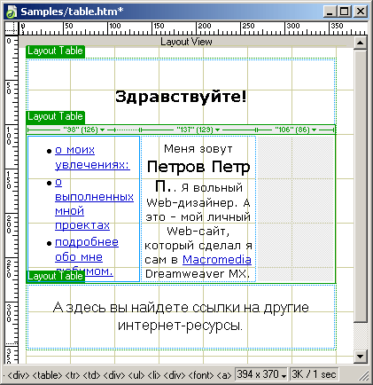This screenshot has height=385, width=373.
Task: Click the "о моих увлечениях:" link
Action: 92,157
